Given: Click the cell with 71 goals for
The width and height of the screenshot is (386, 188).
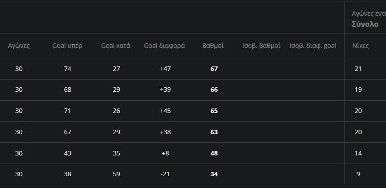Looking at the screenshot, I should (x=68, y=111).
